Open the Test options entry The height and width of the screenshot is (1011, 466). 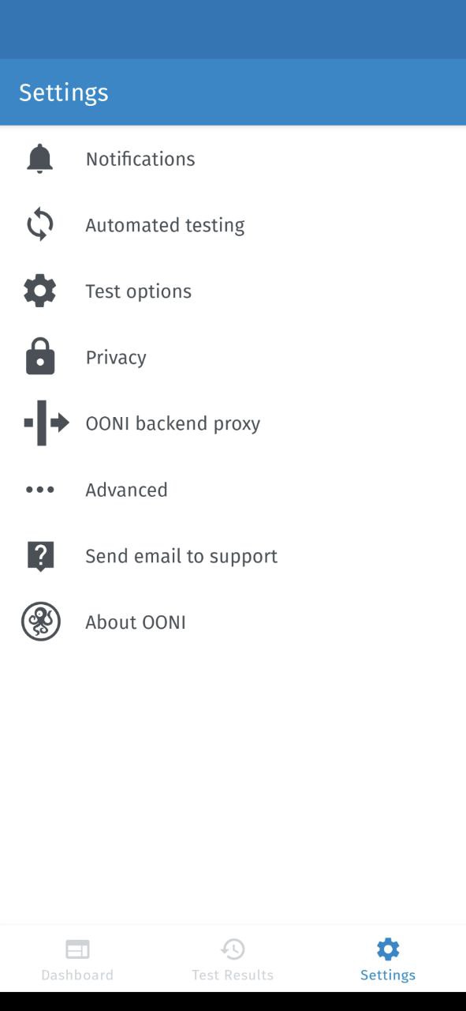(x=233, y=291)
